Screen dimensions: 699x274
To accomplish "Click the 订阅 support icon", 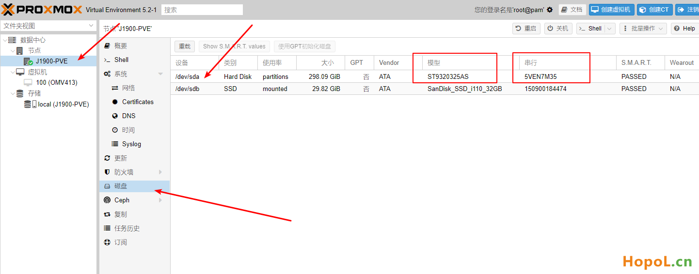I will pos(107,243).
